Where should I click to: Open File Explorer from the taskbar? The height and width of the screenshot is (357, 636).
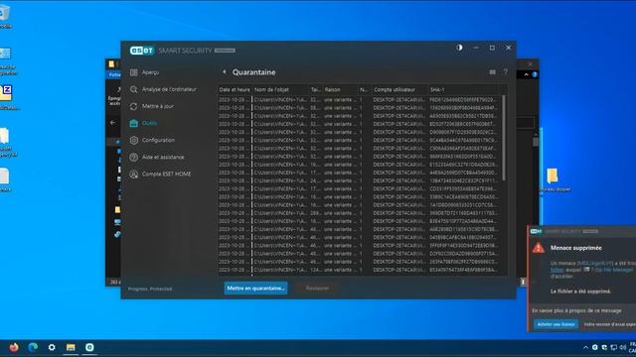coord(71,347)
